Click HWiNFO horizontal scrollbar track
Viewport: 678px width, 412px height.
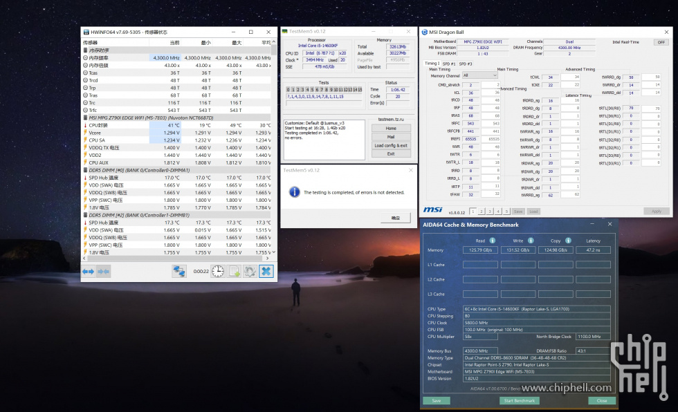pos(174,258)
